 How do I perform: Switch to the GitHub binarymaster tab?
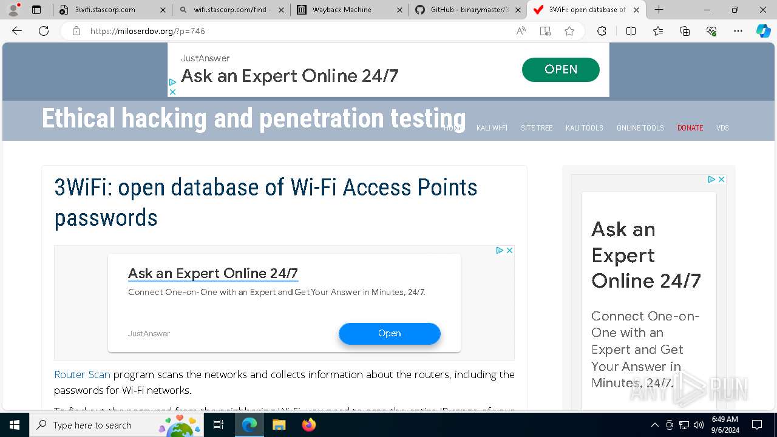pyautogui.click(x=469, y=10)
